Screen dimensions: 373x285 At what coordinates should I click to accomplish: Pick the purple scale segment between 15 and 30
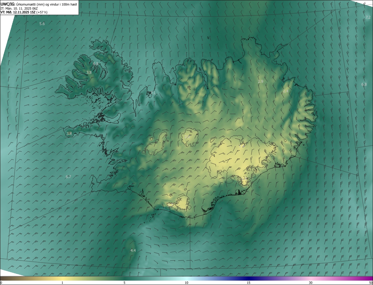point(280,279)
